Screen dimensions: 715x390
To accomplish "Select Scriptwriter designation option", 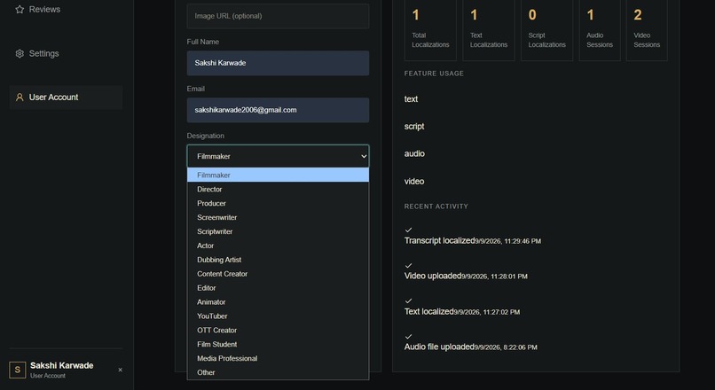I will click(278, 231).
